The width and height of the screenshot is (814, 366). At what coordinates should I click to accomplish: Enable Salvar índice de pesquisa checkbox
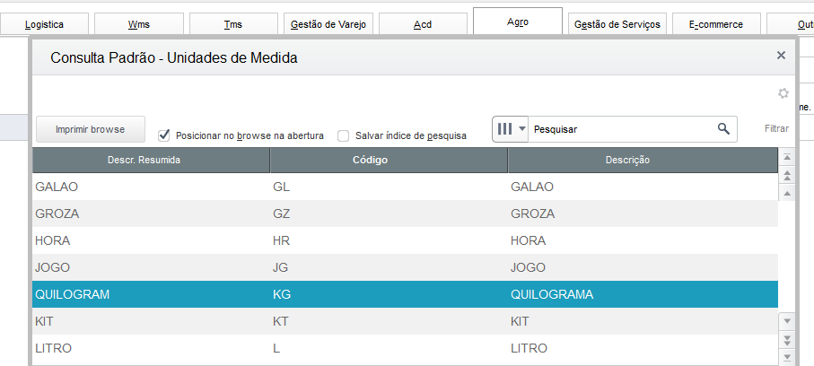click(344, 136)
